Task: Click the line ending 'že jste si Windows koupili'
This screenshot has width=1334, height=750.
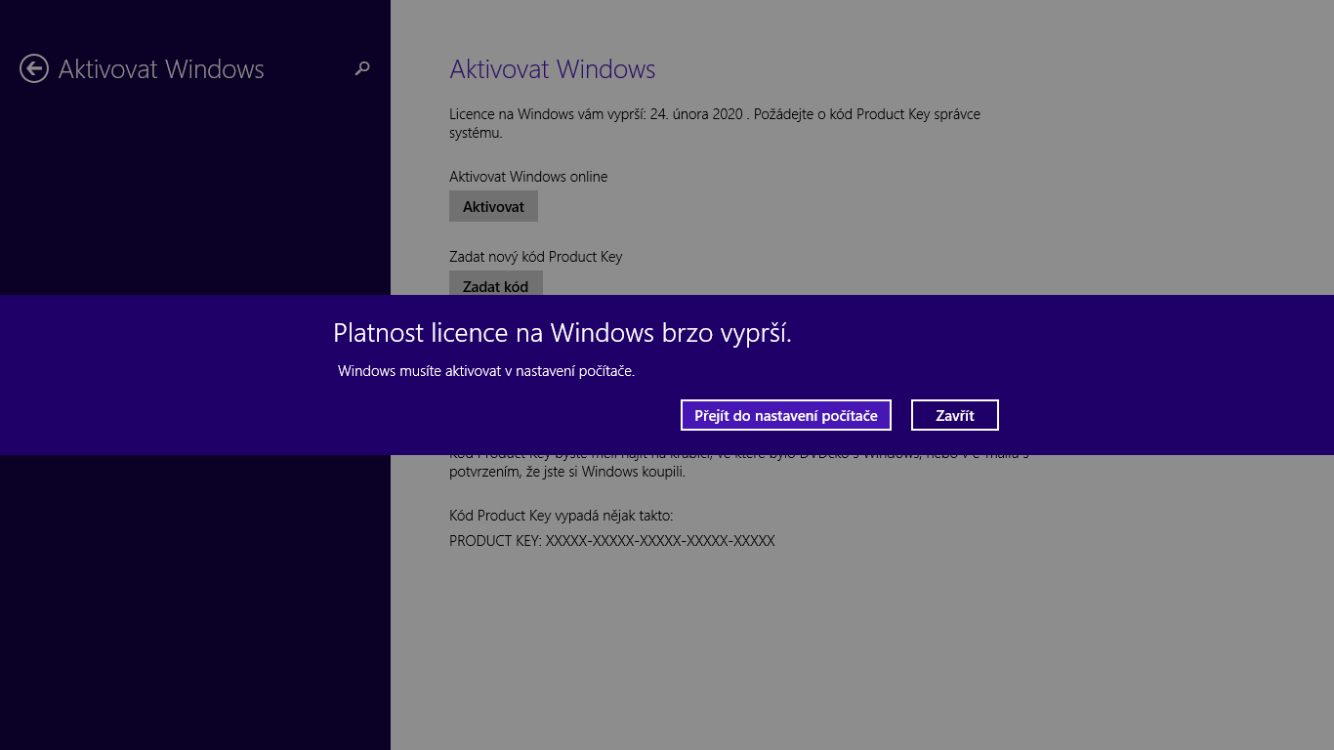Action: point(567,473)
